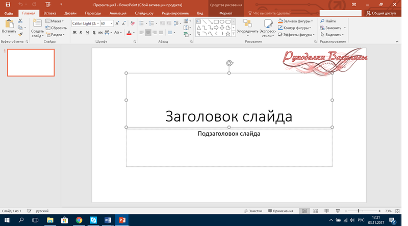Image resolution: width=408 pixels, height=226 pixels.
Task: Click the zoom slider in the status bar
Action: [x=359, y=211]
